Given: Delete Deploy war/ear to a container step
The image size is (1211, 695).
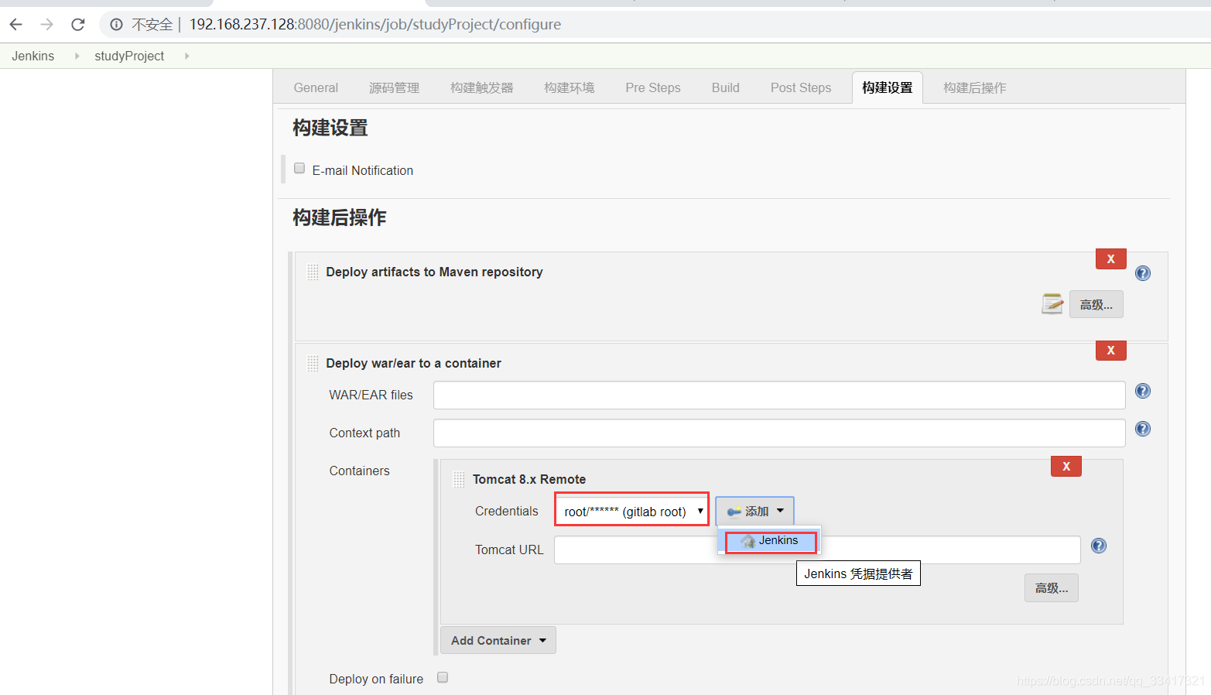Looking at the screenshot, I should click(x=1111, y=350).
